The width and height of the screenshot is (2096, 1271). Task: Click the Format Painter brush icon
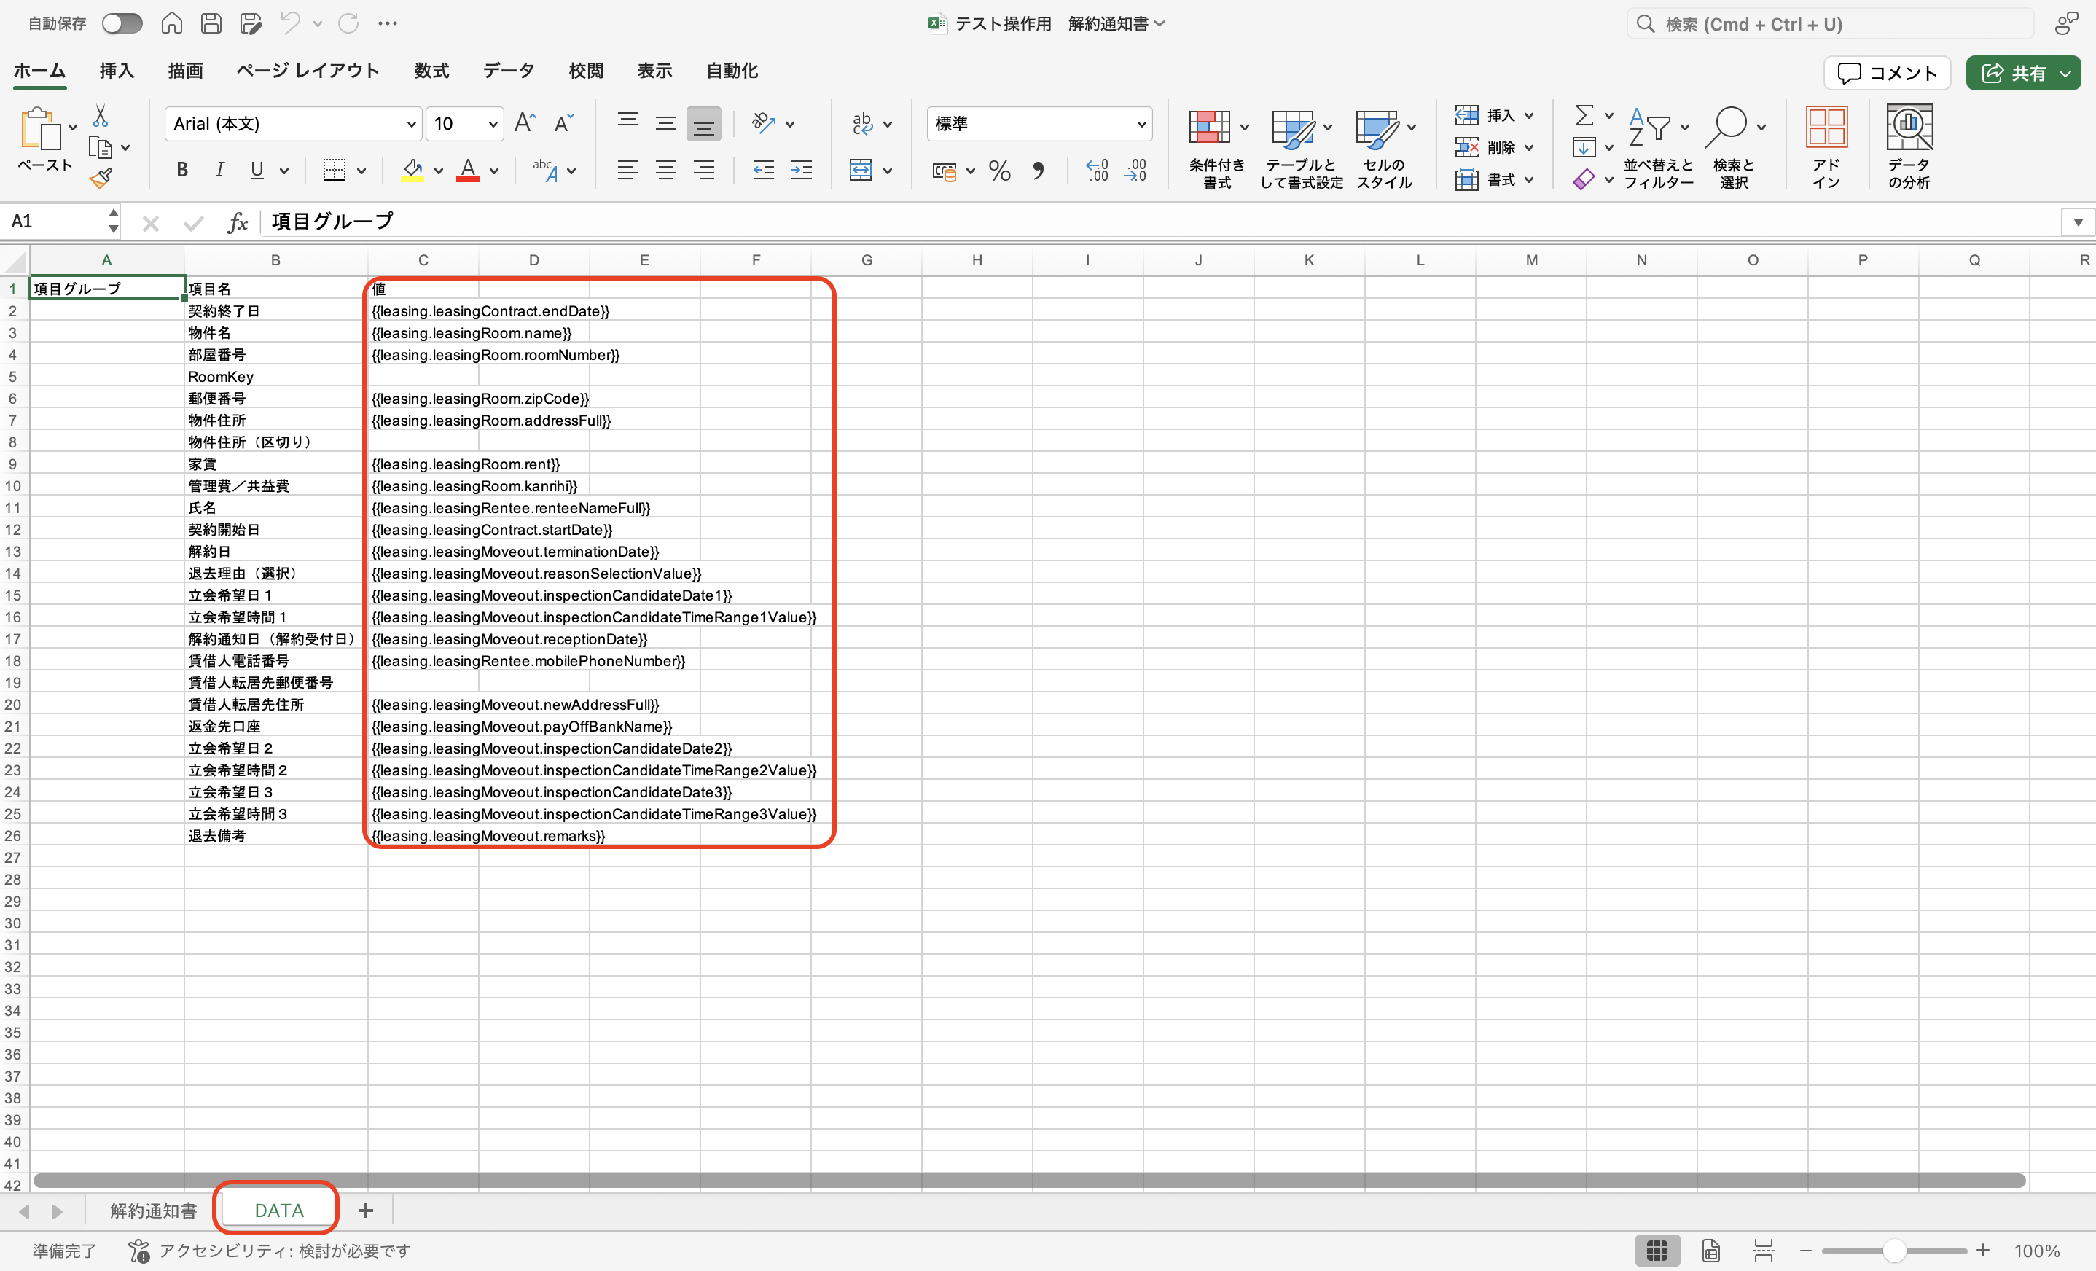coord(101,178)
